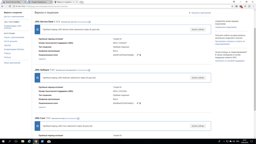This screenshot has height=144, width=256.
Task: Open Конфигурация Bamboo in sidebar
Action: (x=14, y=49)
